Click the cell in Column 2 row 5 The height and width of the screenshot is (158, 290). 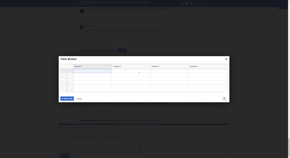pos(131,86)
